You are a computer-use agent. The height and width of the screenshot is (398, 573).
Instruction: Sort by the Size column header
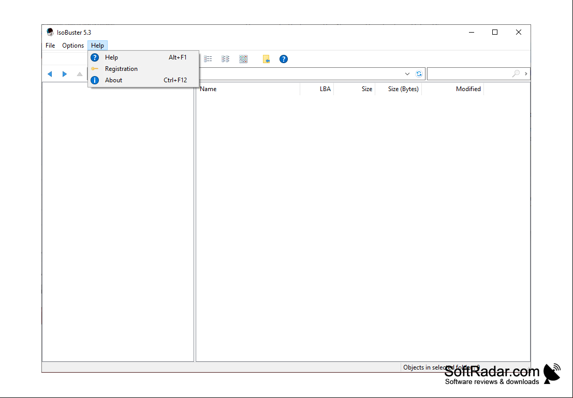click(x=355, y=89)
